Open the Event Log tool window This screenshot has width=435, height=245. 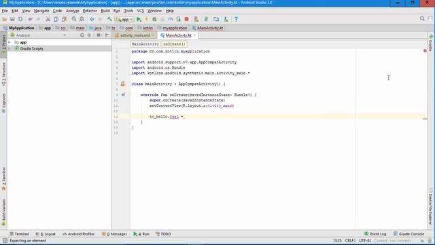pyautogui.click(x=375, y=234)
